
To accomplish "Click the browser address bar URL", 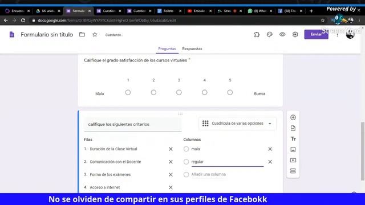I will pos(107,20).
